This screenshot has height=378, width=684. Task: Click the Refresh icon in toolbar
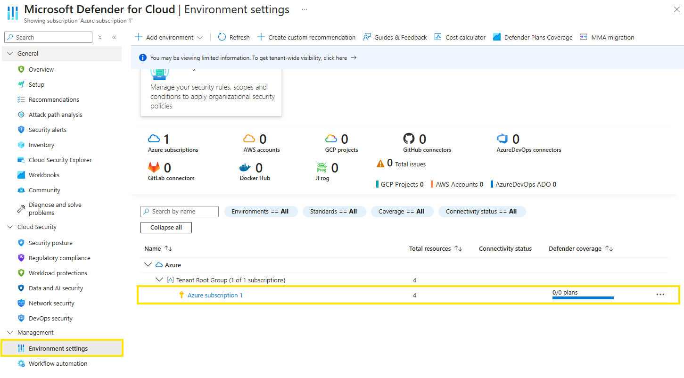tap(222, 37)
